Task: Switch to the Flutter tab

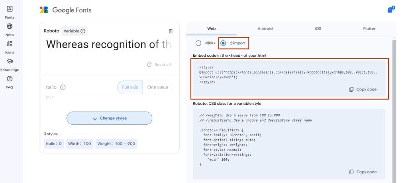Action: coord(369,29)
